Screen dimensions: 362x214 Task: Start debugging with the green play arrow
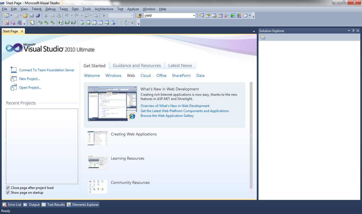(104, 15)
